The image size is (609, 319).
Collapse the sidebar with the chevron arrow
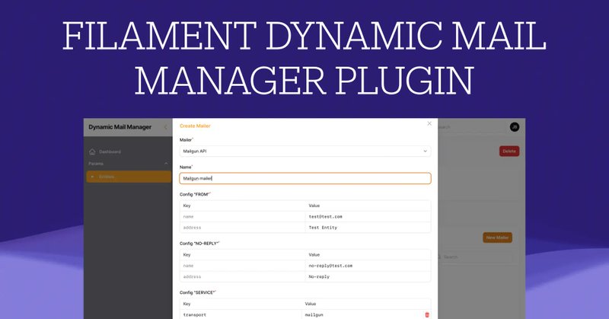click(165, 127)
